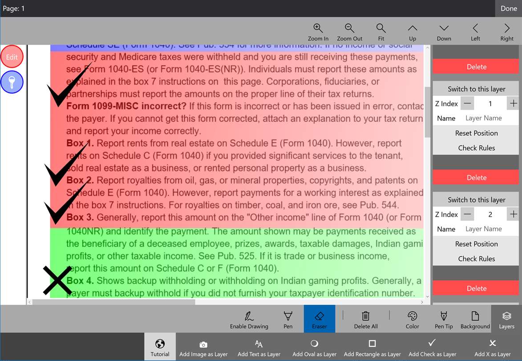Click Done in the title bar

pyautogui.click(x=509, y=8)
